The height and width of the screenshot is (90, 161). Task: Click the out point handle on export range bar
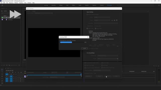[81, 76]
